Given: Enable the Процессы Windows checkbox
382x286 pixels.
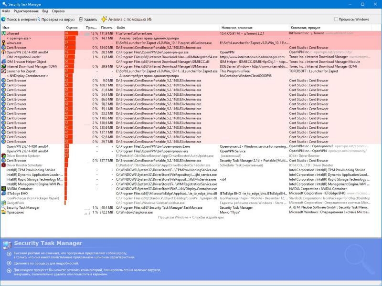Looking at the screenshot, I should pyautogui.click(x=336, y=20).
